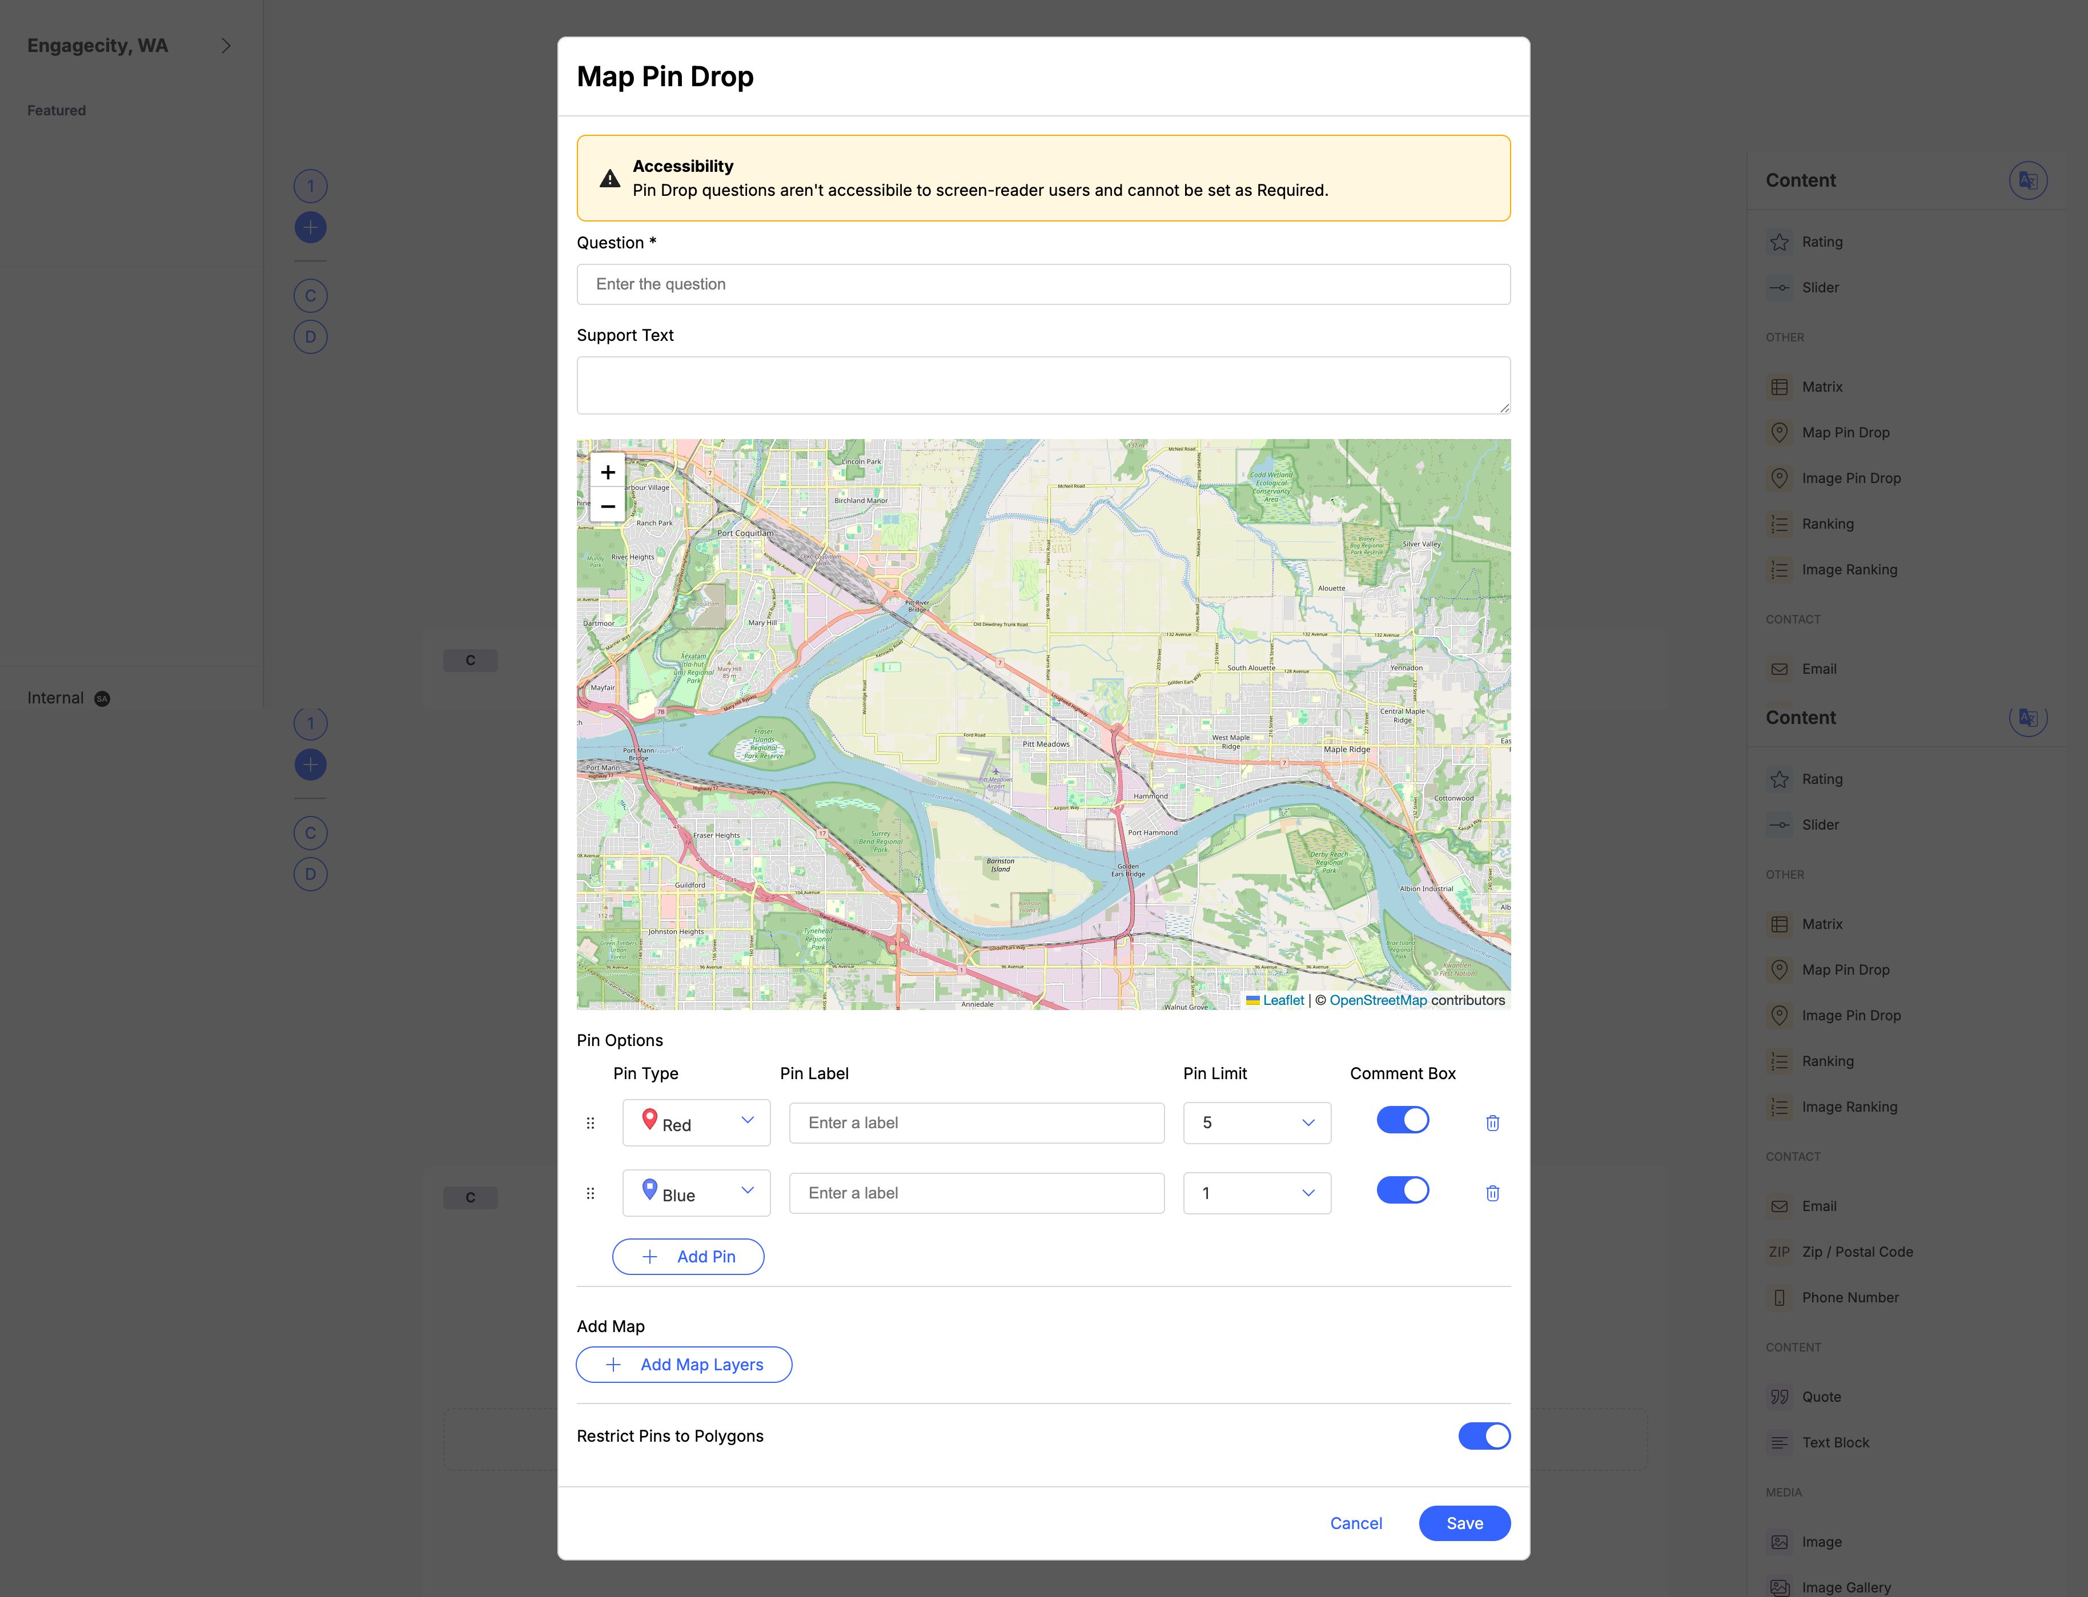
Task: Grab the Red pin row drag handle
Action: pyautogui.click(x=591, y=1123)
